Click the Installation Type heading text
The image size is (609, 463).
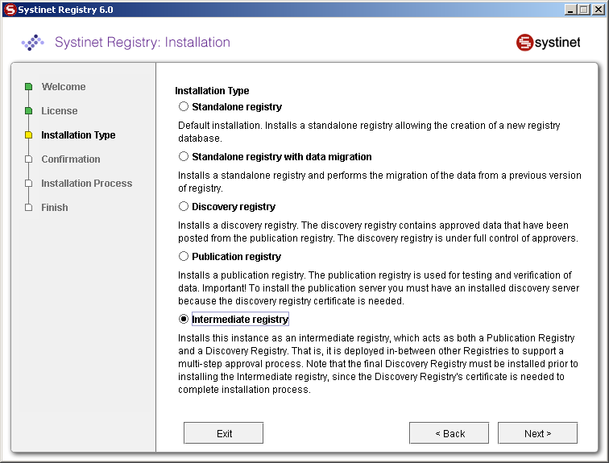[x=212, y=91]
